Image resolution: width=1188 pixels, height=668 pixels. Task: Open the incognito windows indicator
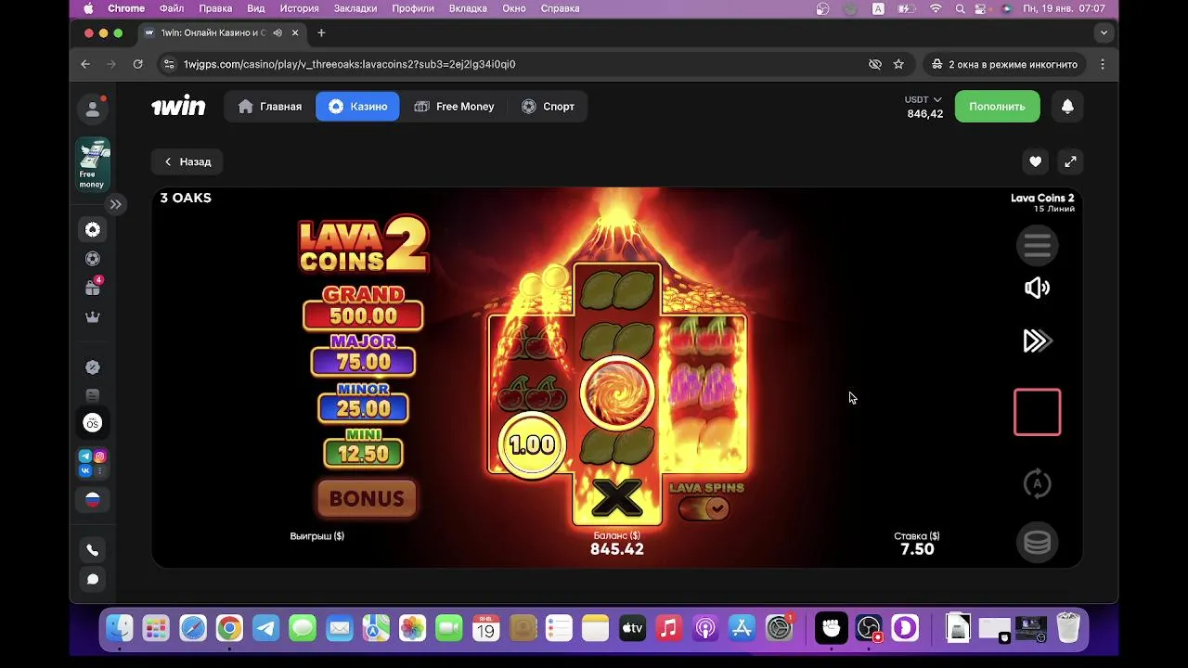tap(1004, 64)
